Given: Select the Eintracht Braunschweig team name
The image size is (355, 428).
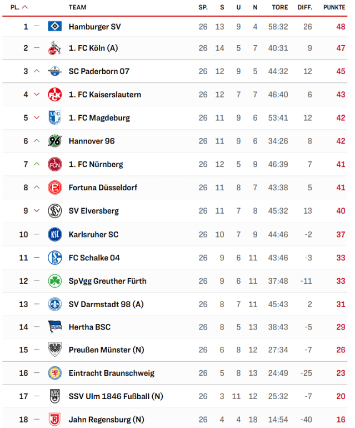Looking at the screenshot, I should (x=111, y=373).
